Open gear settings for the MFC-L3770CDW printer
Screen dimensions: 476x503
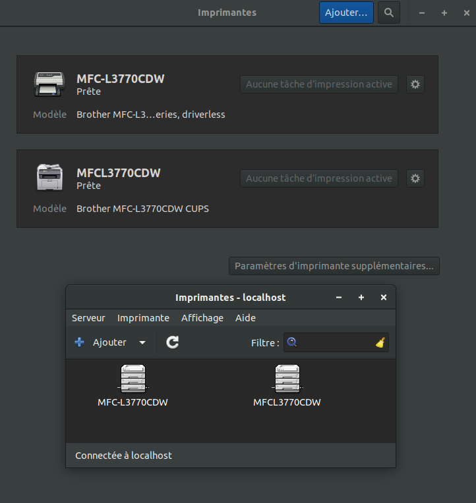point(415,84)
